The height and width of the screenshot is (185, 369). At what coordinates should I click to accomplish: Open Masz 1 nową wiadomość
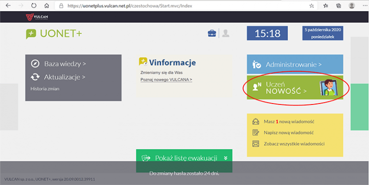pyautogui.click(x=289, y=122)
